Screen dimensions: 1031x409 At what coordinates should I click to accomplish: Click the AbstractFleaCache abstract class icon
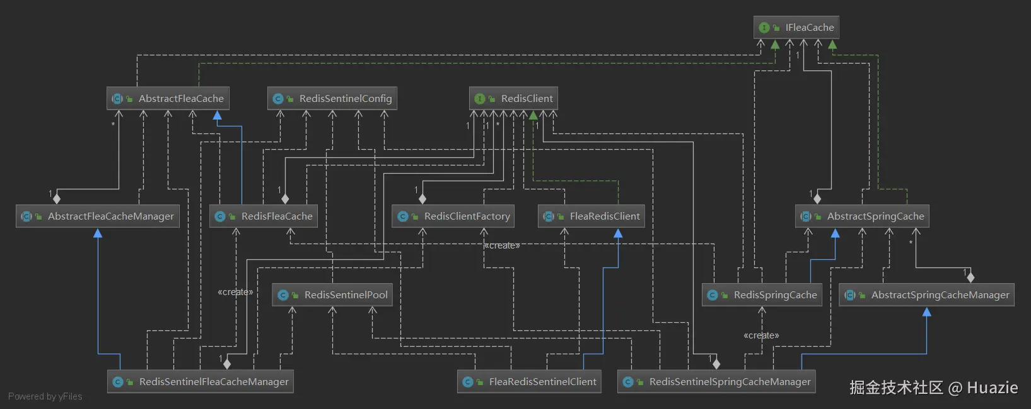point(117,99)
